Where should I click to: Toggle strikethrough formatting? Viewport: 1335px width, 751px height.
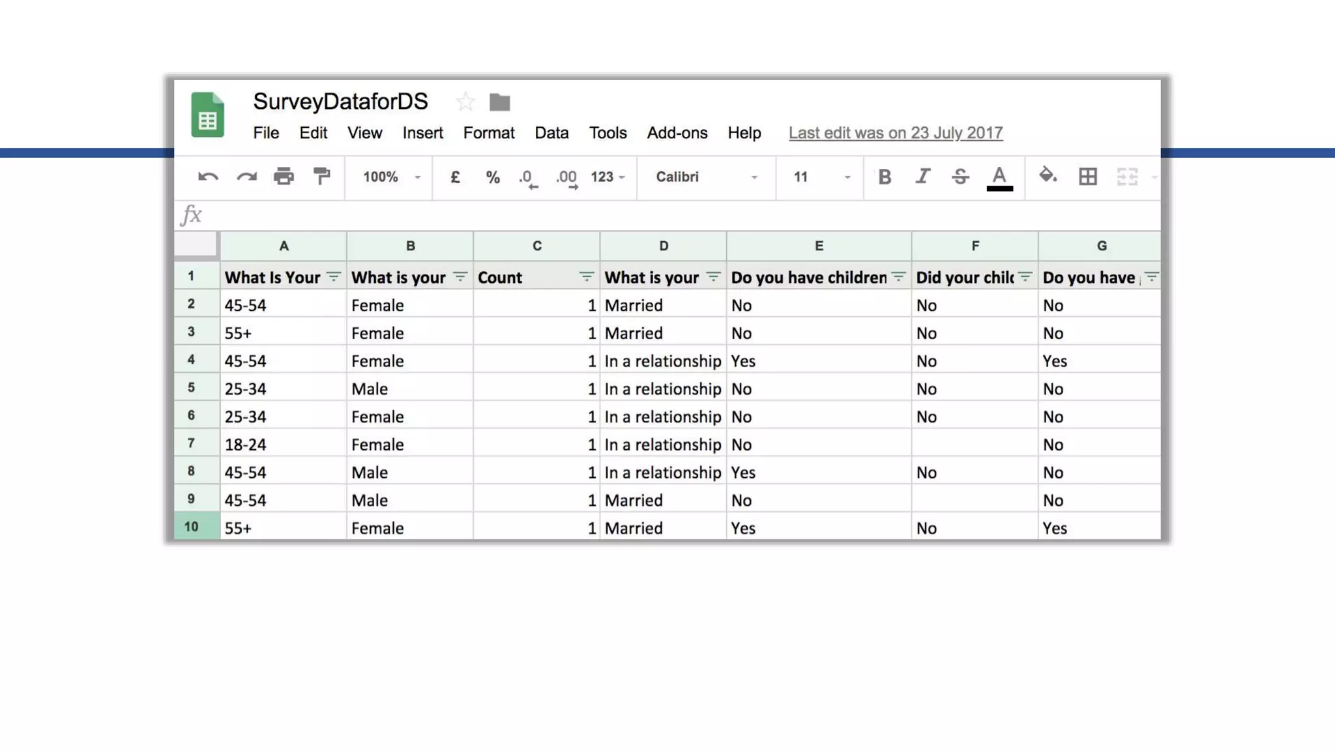[x=960, y=177]
